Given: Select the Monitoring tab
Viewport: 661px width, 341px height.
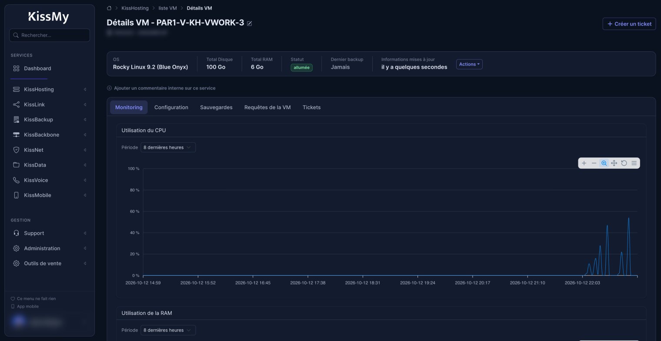Looking at the screenshot, I should click(129, 107).
